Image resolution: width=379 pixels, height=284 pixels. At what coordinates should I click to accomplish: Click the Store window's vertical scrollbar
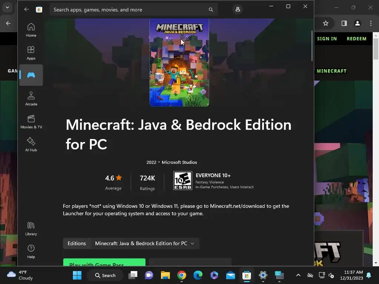click(x=312, y=46)
